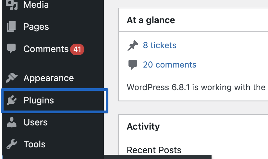Click the bubble icon beside 20 comments
Viewport: 268px width, 159px height.
coord(132,65)
